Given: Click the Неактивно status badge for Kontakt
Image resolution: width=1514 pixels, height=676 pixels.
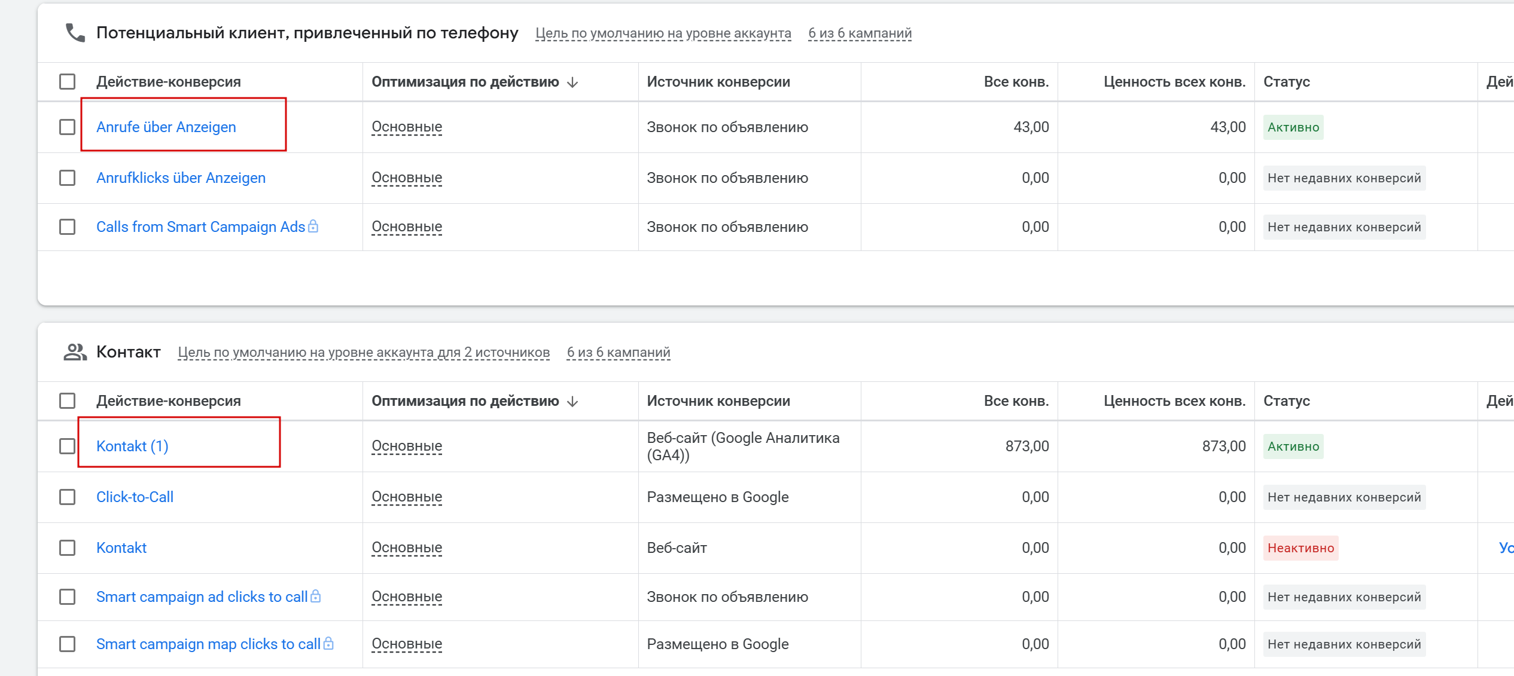Looking at the screenshot, I should 1300,548.
